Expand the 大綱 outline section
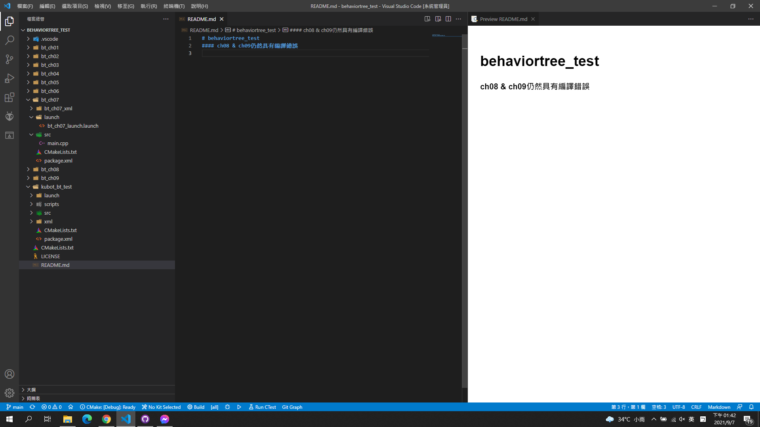Screen dimensions: 760x427 (x=97, y=390)
